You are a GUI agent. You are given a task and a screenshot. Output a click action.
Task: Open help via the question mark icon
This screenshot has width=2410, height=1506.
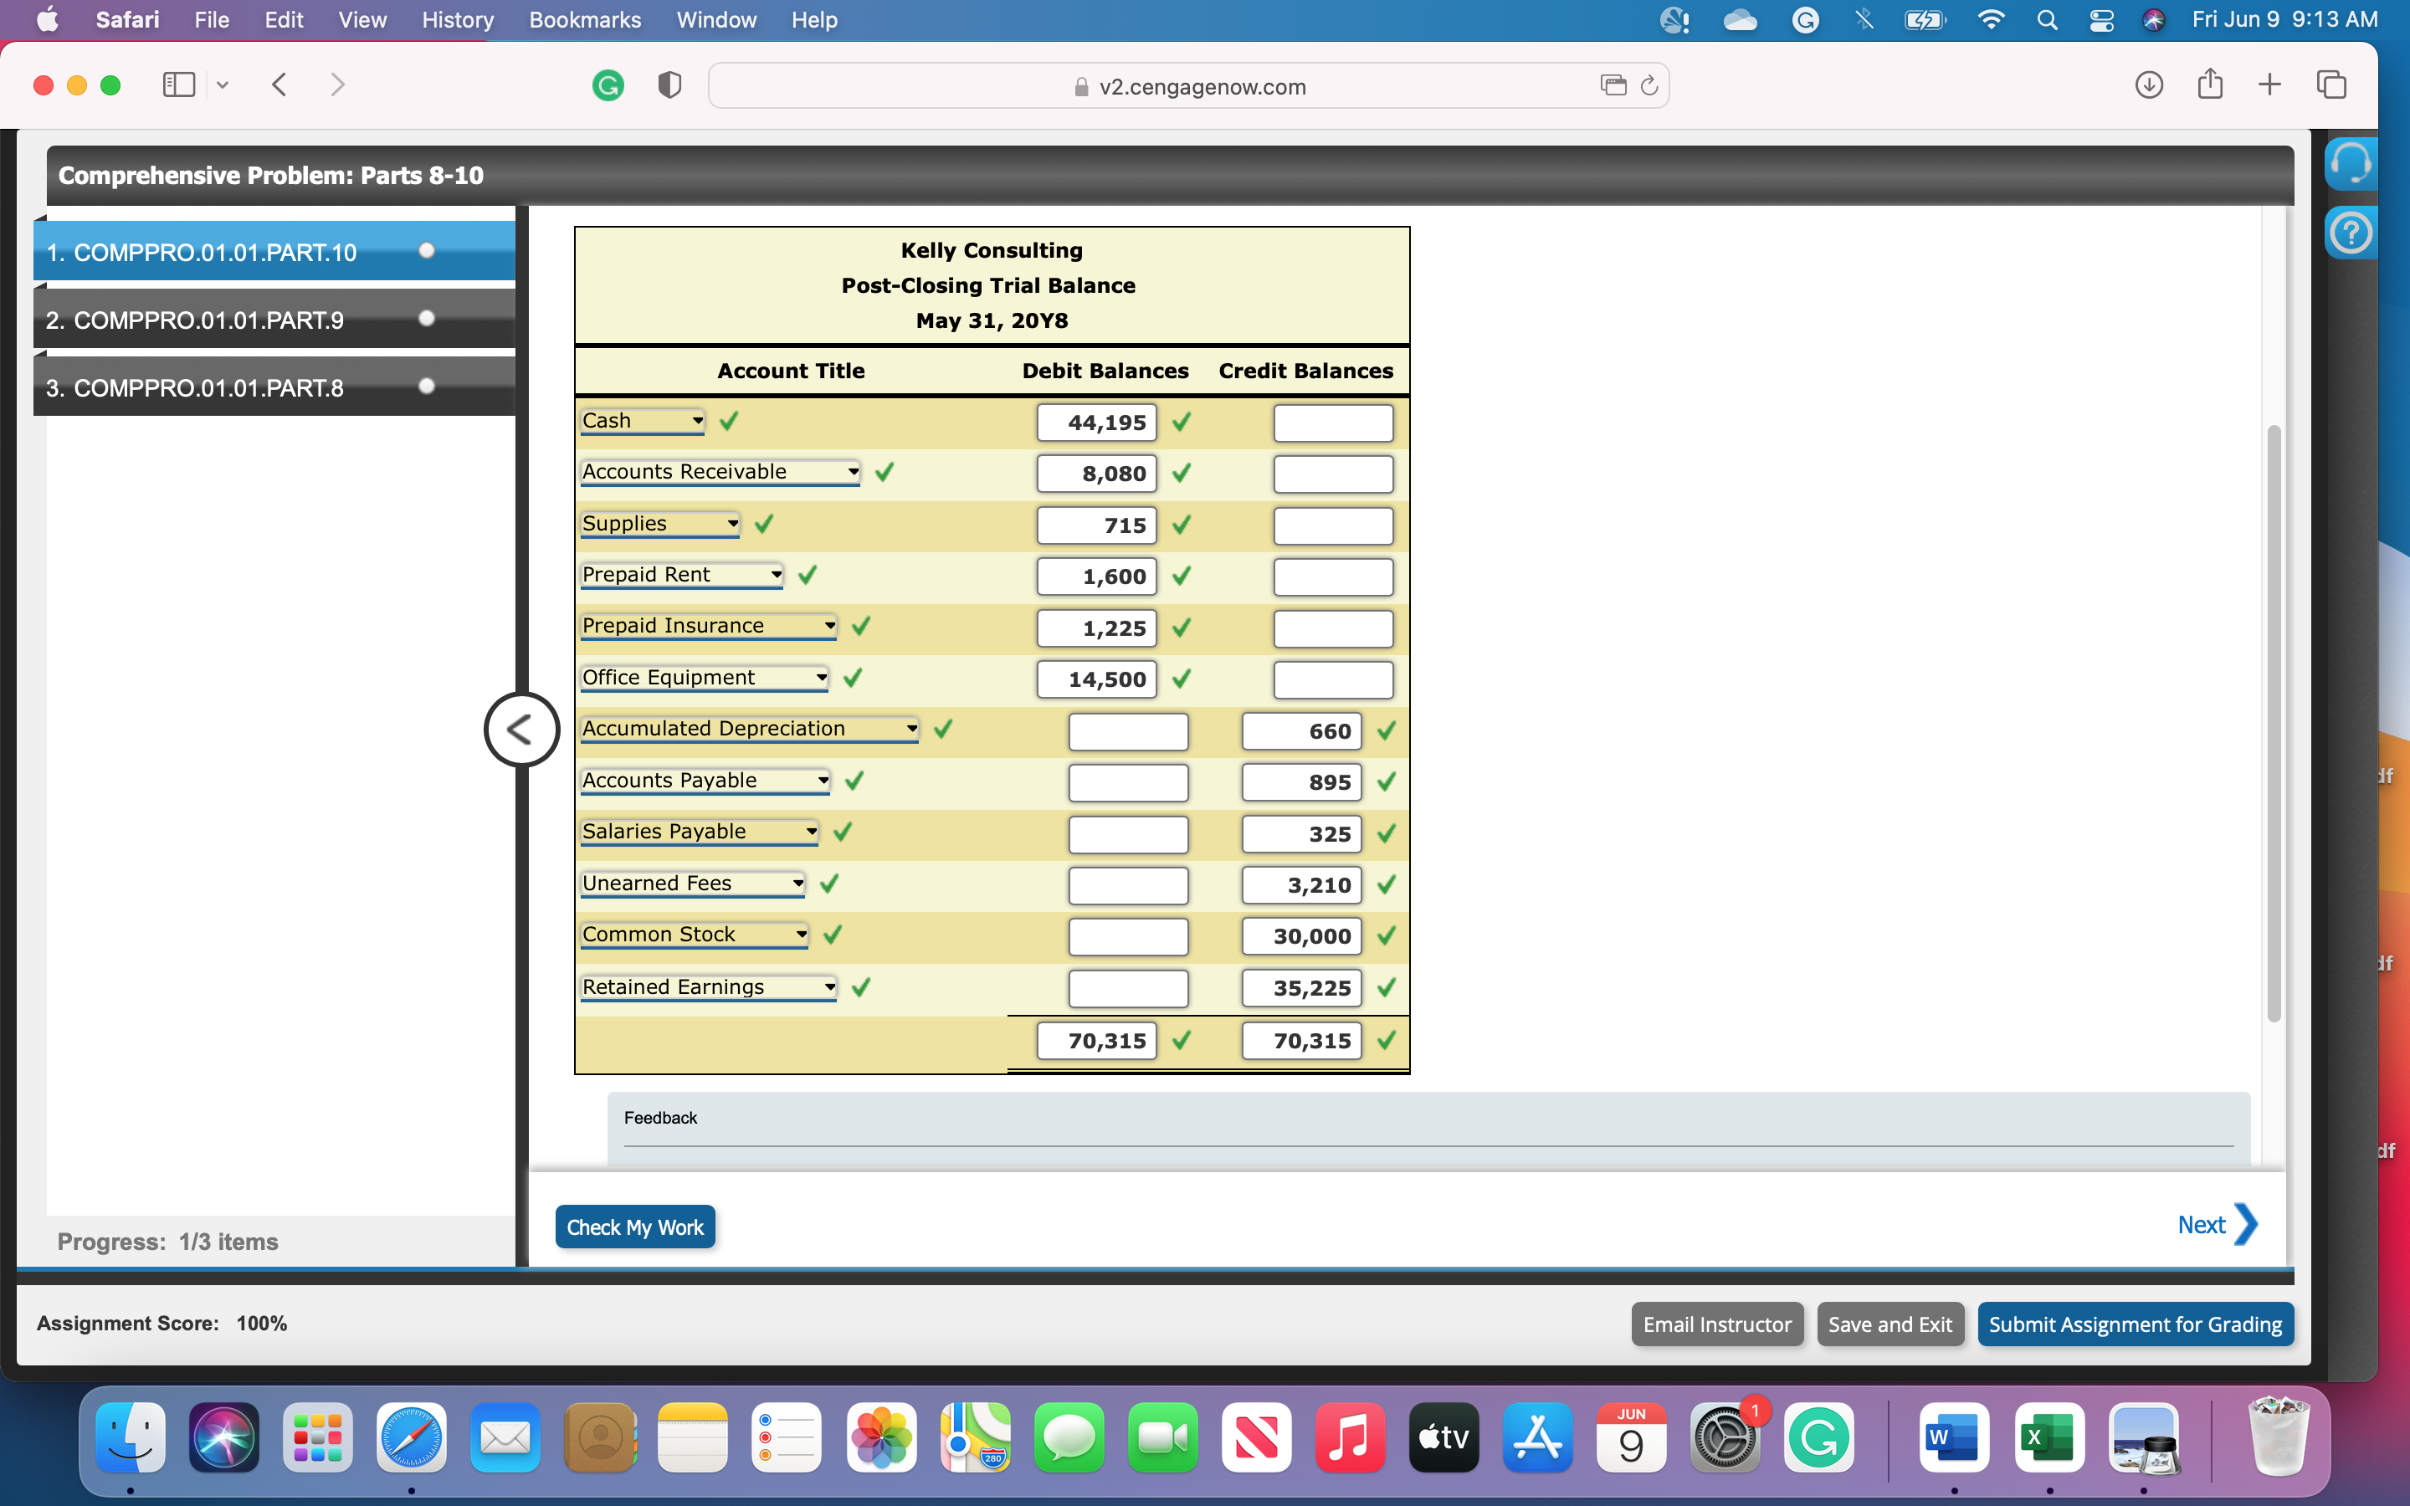tap(2351, 232)
